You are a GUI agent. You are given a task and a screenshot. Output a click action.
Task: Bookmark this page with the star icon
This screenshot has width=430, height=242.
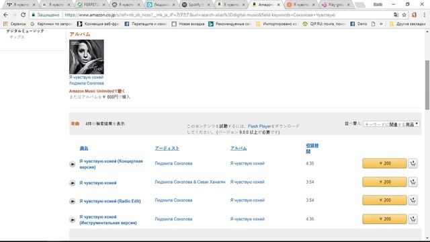pos(404,15)
